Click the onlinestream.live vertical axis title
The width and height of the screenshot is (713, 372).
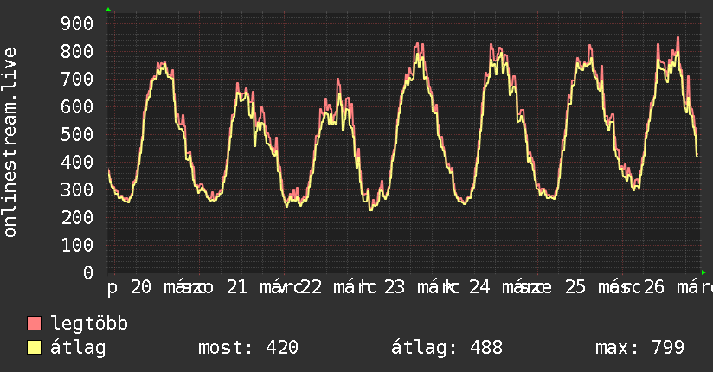(10, 143)
